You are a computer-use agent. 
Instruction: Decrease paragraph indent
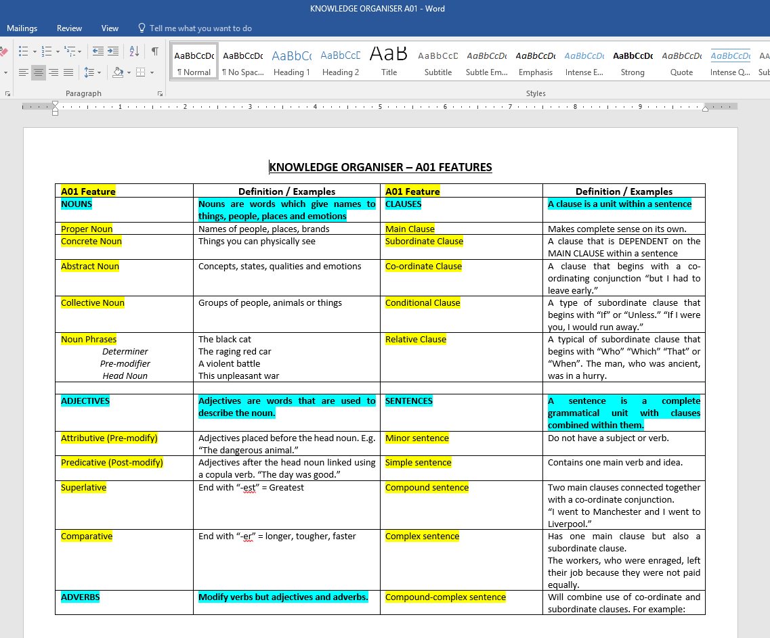click(x=98, y=51)
